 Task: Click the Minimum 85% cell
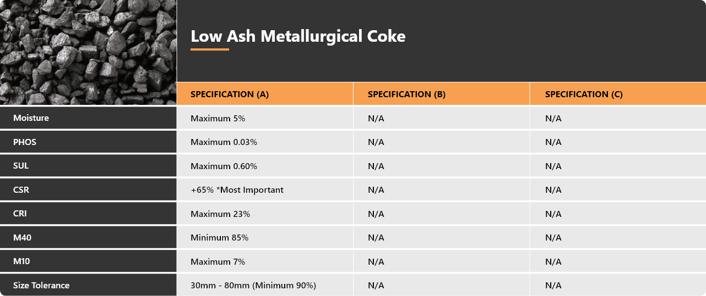tap(219, 237)
